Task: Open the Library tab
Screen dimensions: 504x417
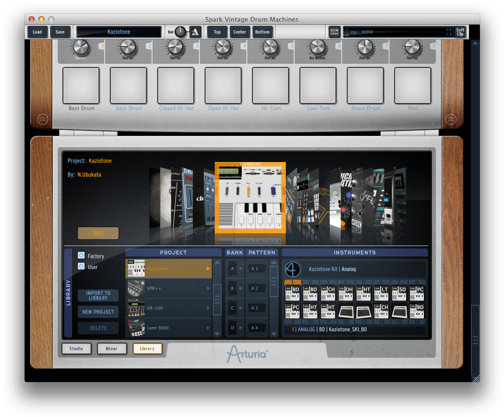Action: pos(147,348)
